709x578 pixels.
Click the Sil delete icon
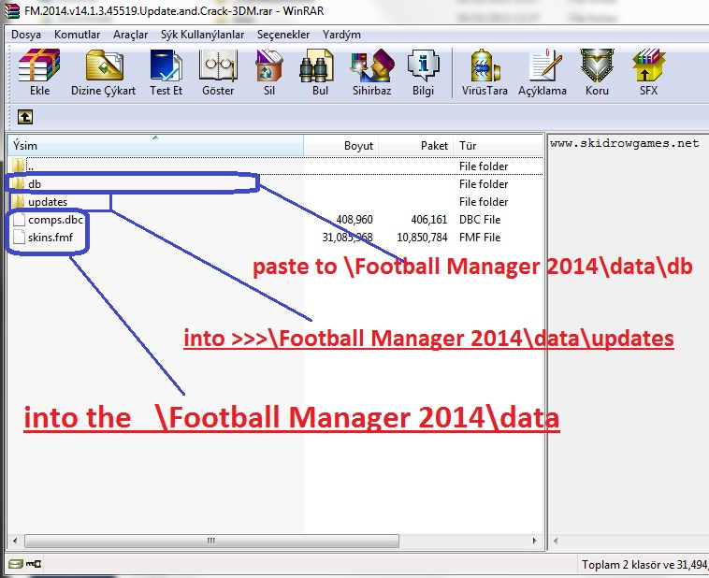[x=269, y=73]
